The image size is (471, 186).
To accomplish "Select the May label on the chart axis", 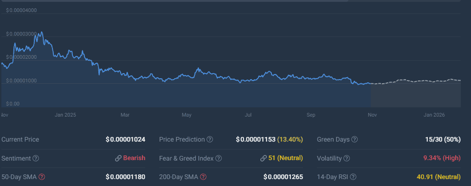I will pos(187,114).
